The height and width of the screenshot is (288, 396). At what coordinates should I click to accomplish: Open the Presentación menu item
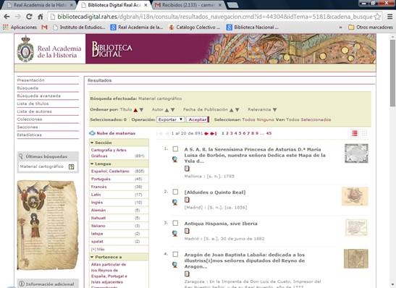click(x=31, y=80)
